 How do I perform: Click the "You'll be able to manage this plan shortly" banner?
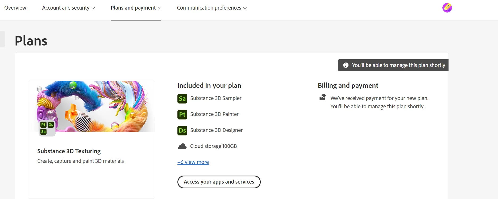[393, 65]
